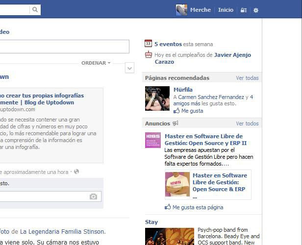302x245 pixels.
Task: Open Javier Ajenjo Carazo's profile
Action: 203,58
